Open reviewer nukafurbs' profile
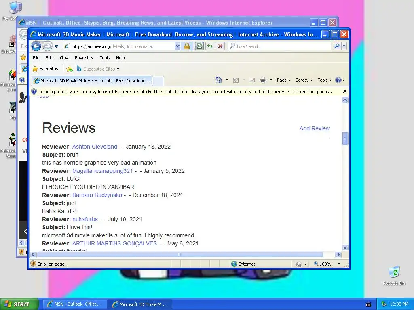The image size is (414, 310). 85,219
